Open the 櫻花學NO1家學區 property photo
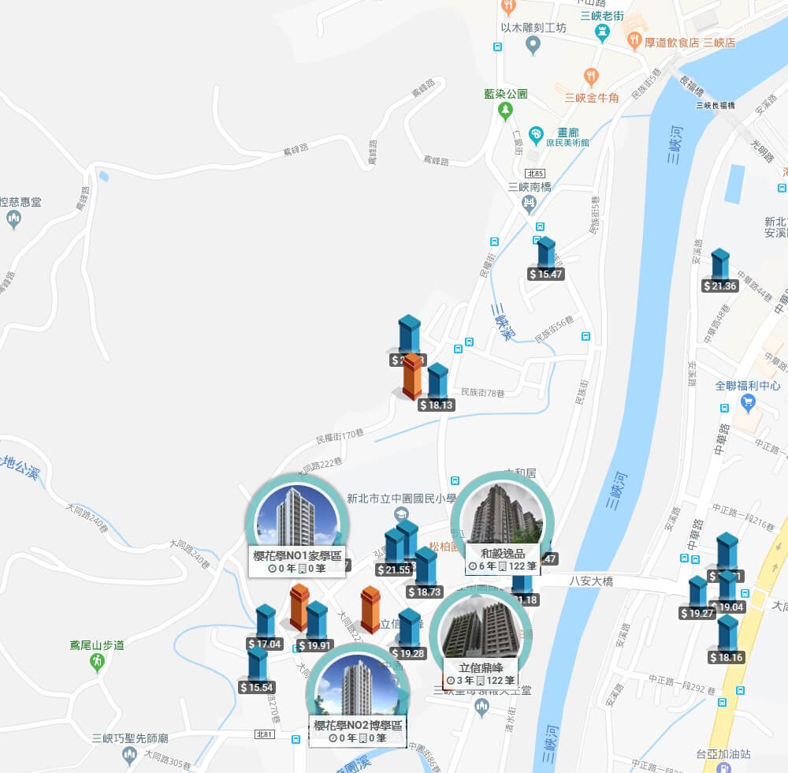This screenshot has height=773, width=788. coord(296,514)
